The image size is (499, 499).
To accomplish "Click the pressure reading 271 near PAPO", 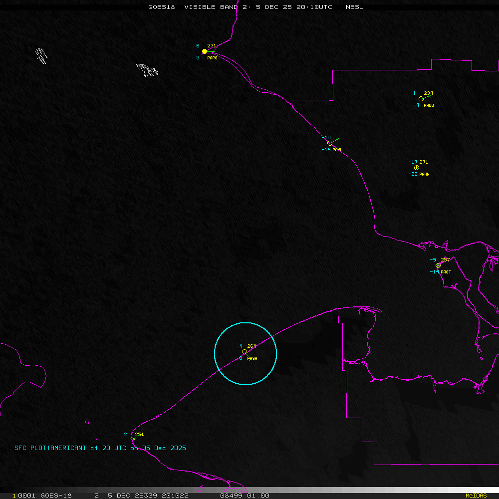I will click(212, 45).
